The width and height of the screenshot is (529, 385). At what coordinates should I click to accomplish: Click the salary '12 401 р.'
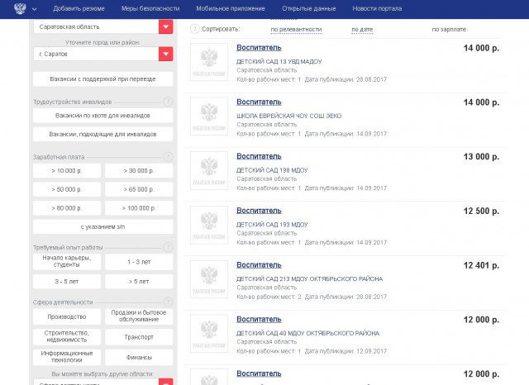(481, 265)
